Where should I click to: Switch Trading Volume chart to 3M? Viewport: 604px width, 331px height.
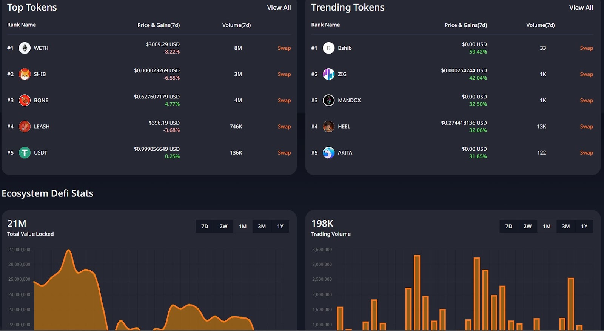565,226
